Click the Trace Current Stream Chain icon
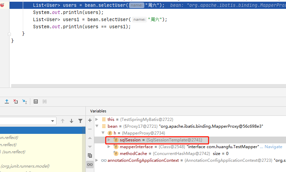 point(45,101)
